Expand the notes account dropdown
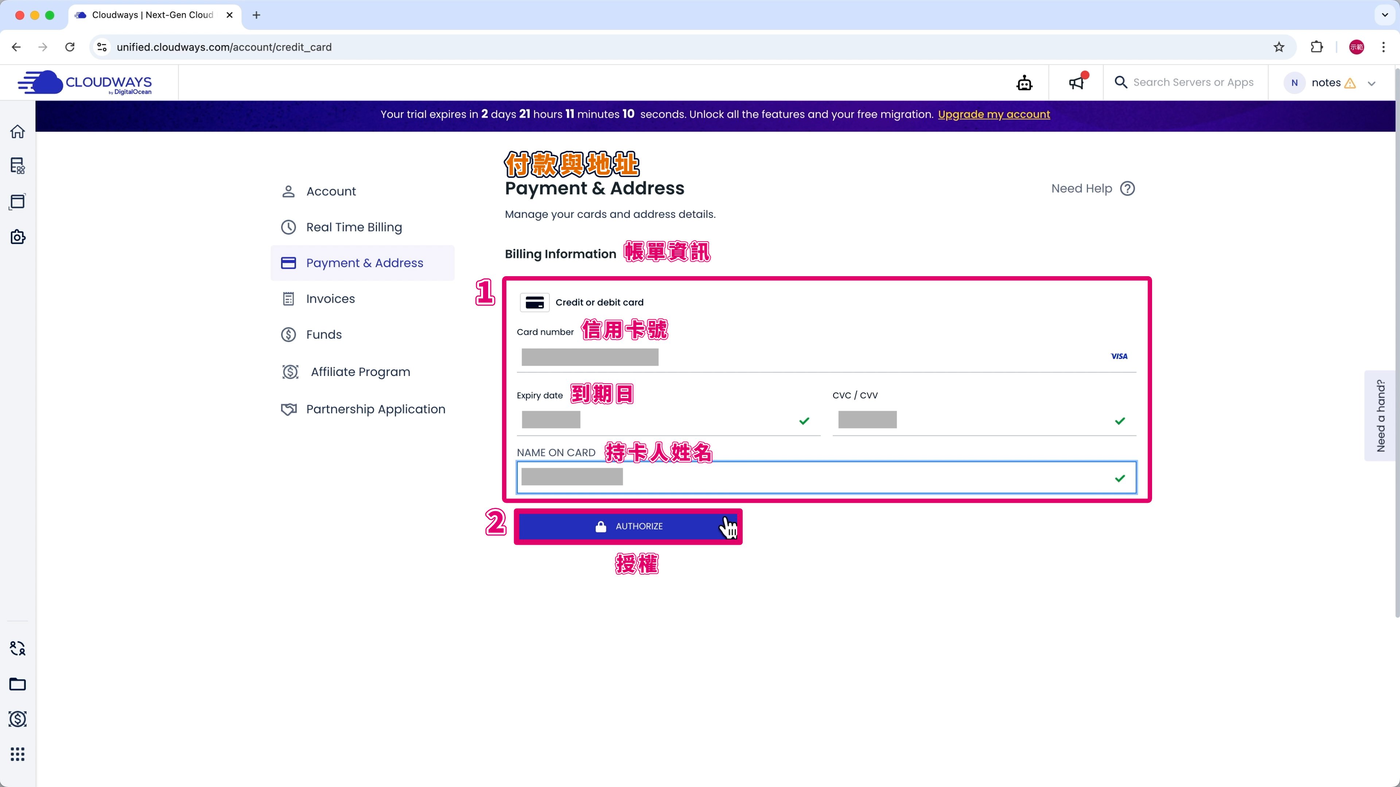Image resolution: width=1400 pixels, height=787 pixels. click(1371, 83)
